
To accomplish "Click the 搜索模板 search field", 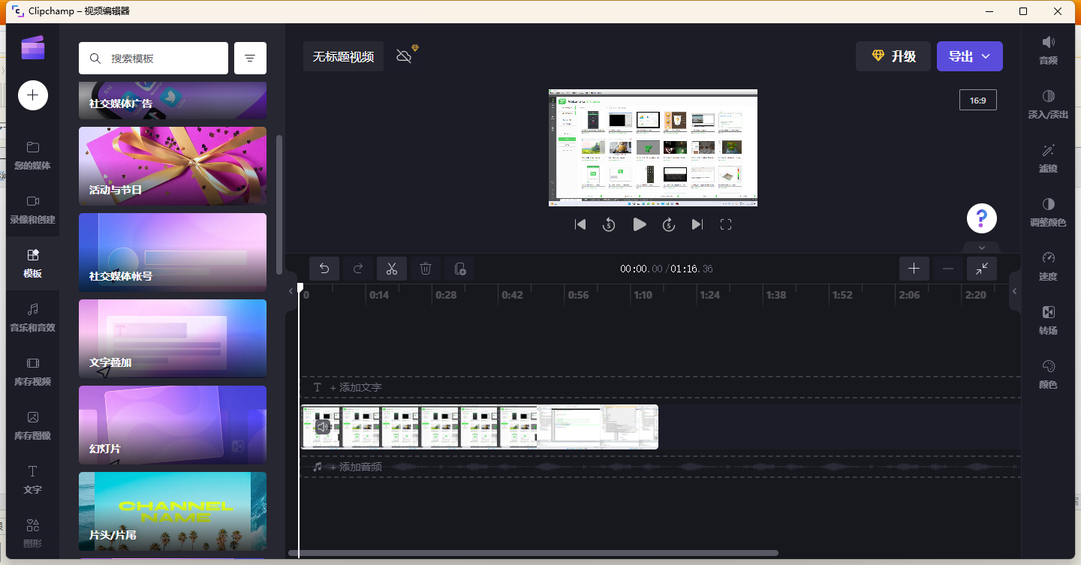I will click(153, 59).
